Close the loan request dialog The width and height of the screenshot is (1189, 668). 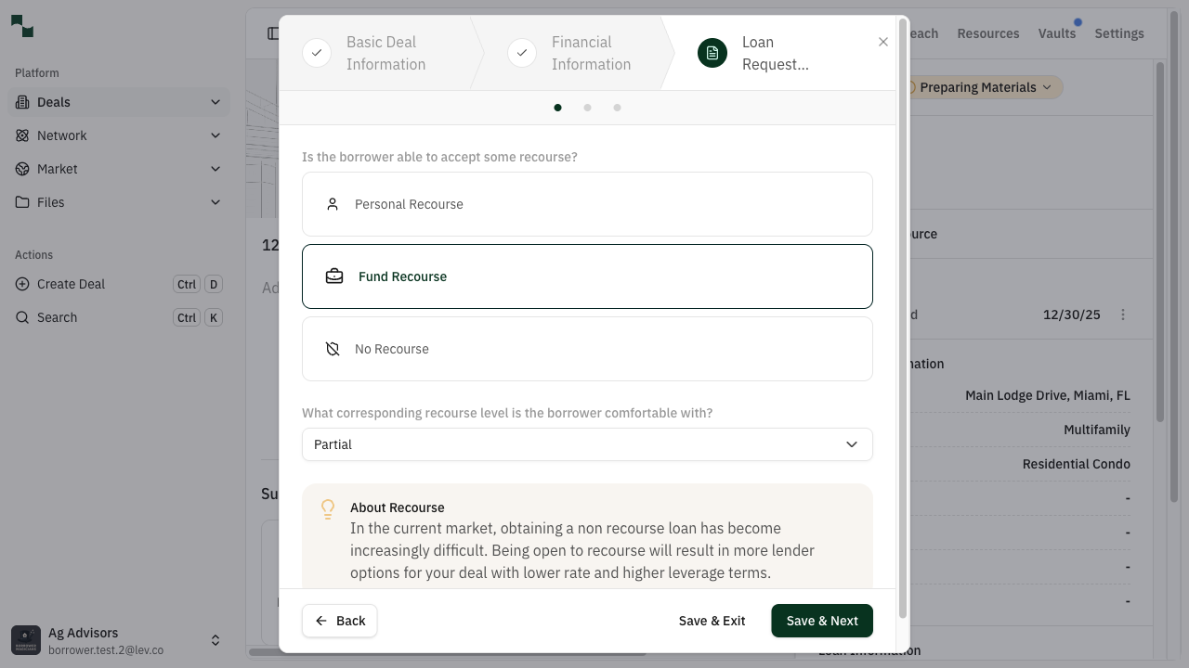pyautogui.click(x=882, y=42)
